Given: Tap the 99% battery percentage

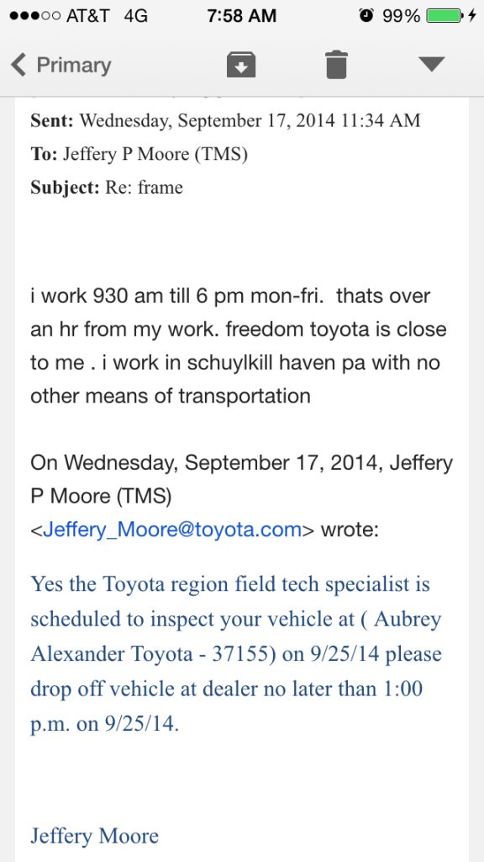Looking at the screenshot, I should (x=401, y=16).
